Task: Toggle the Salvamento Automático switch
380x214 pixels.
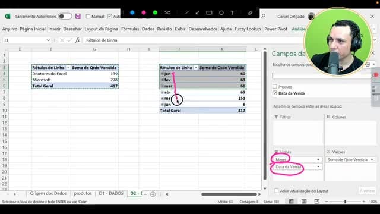Action: 65,16
